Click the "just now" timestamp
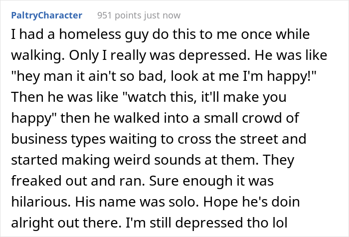Viewport: 349px width, 237px height. 163,15
